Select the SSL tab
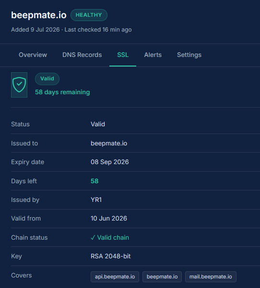260x288 pixels. click(x=123, y=55)
